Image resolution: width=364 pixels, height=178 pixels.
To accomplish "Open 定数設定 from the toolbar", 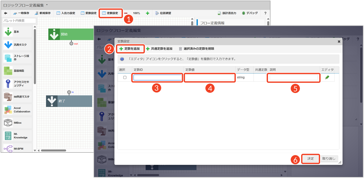I will [110, 13].
